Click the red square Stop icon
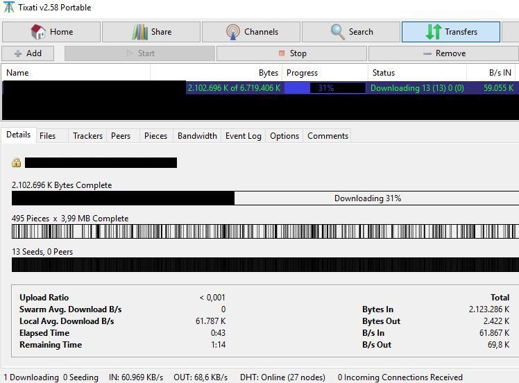Viewport: 519px width, 383px height. [x=282, y=53]
